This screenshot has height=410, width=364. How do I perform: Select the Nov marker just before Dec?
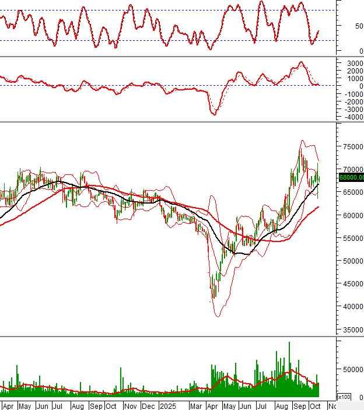point(131,405)
